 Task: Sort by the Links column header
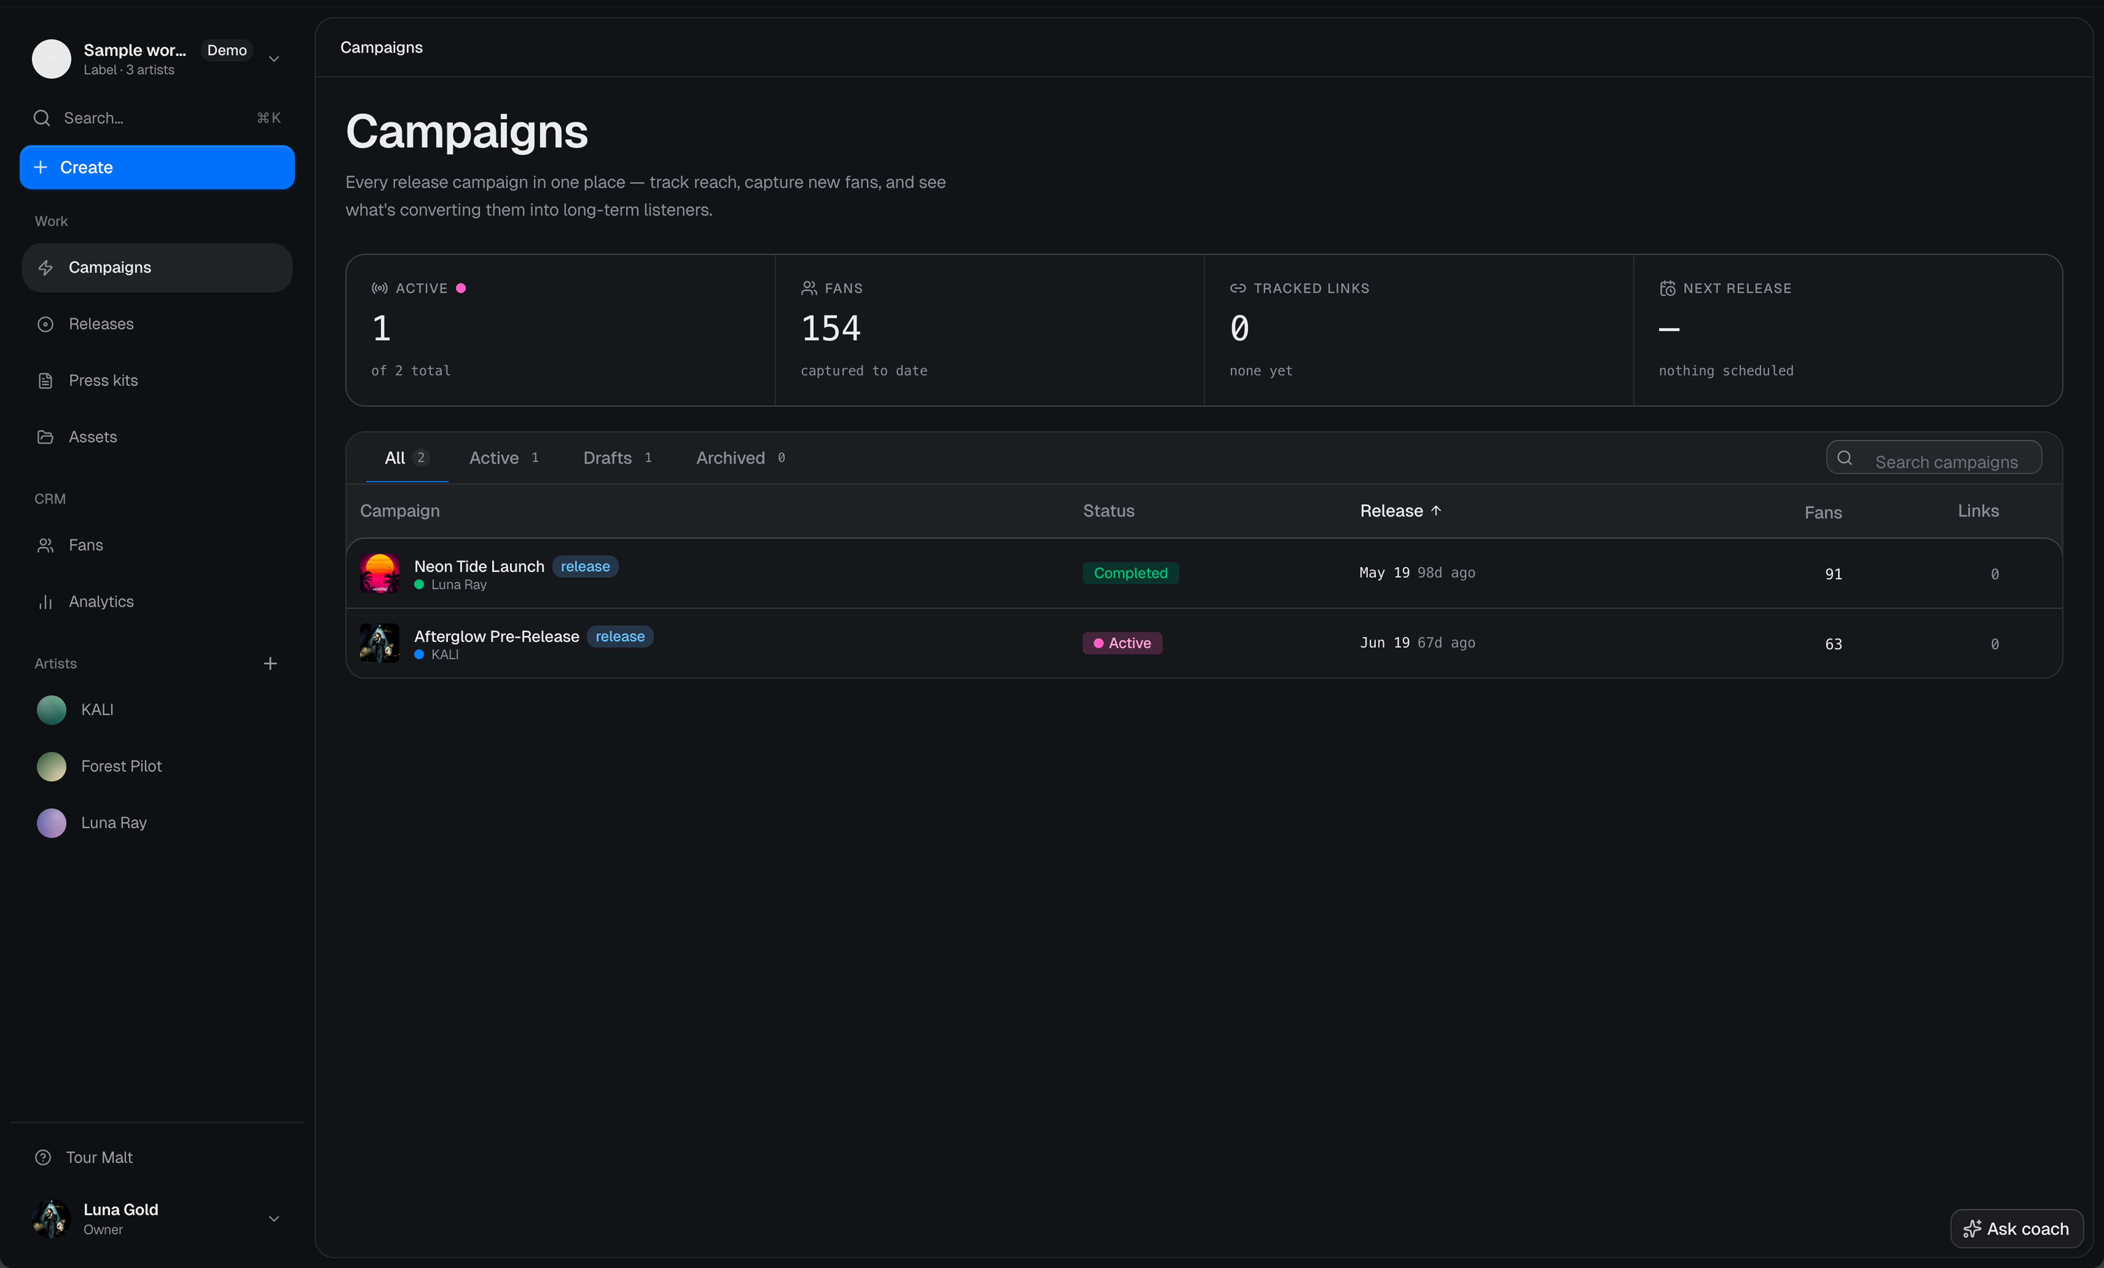[x=1978, y=510]
